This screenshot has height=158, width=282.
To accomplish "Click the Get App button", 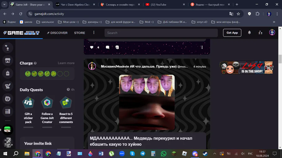I will pyautogui.click(x=232, y=32).
